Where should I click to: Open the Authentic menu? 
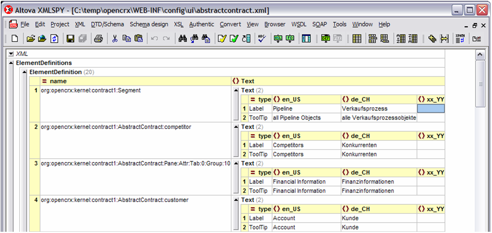click(x=202, y=24)
